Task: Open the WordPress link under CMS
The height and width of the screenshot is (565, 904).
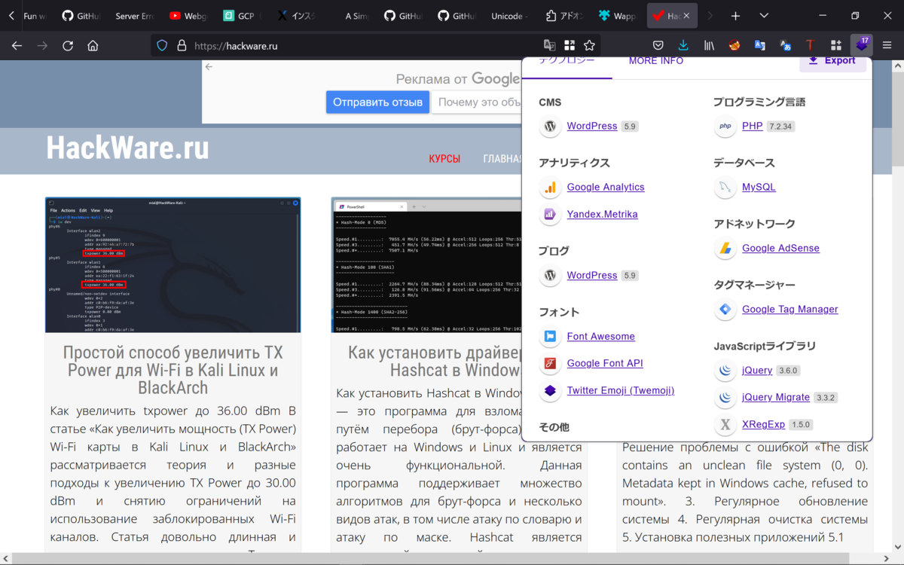Action: (592, 127)
